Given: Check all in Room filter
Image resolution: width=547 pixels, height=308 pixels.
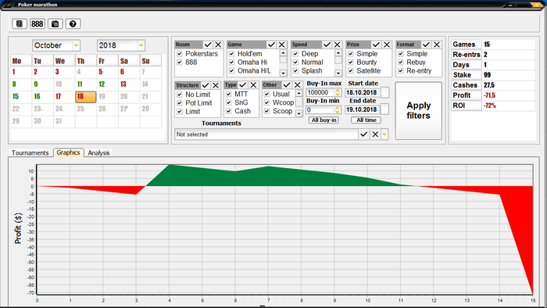Looking at the screenshot, I should [208, 45].
